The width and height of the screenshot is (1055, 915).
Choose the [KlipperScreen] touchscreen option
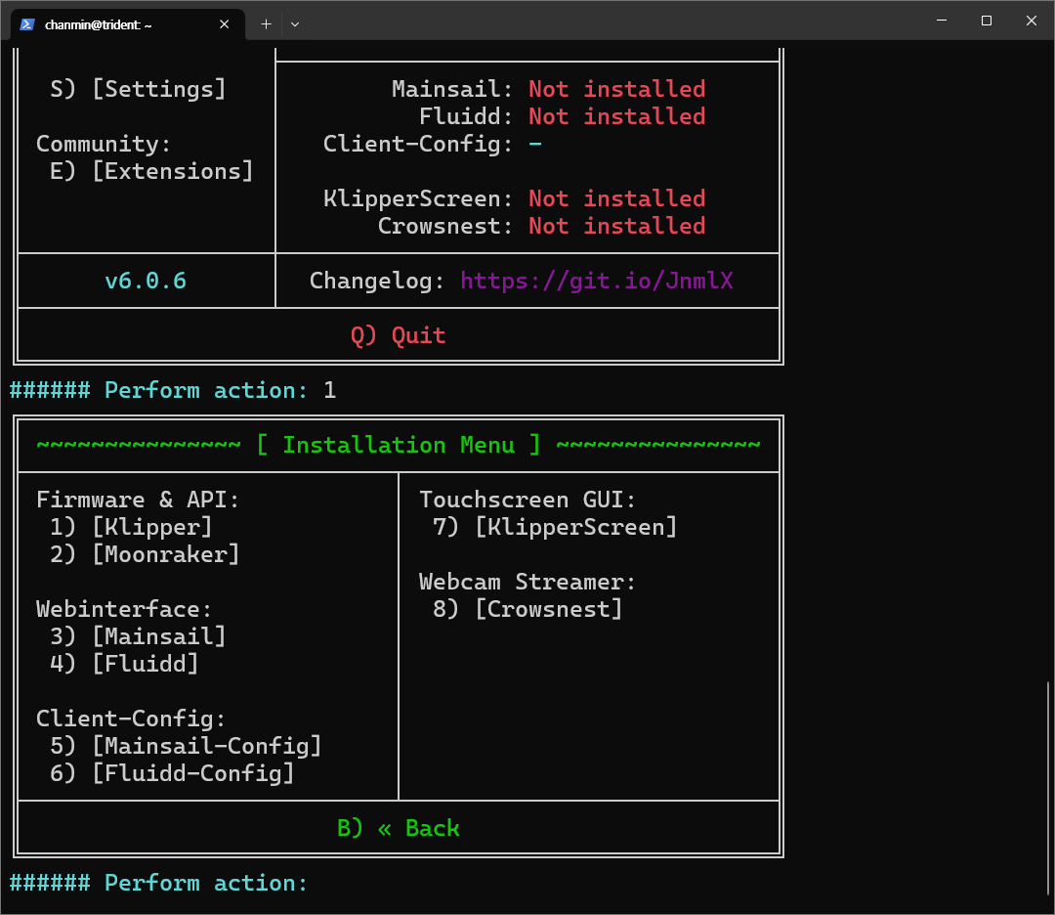[x=575, y=527]
